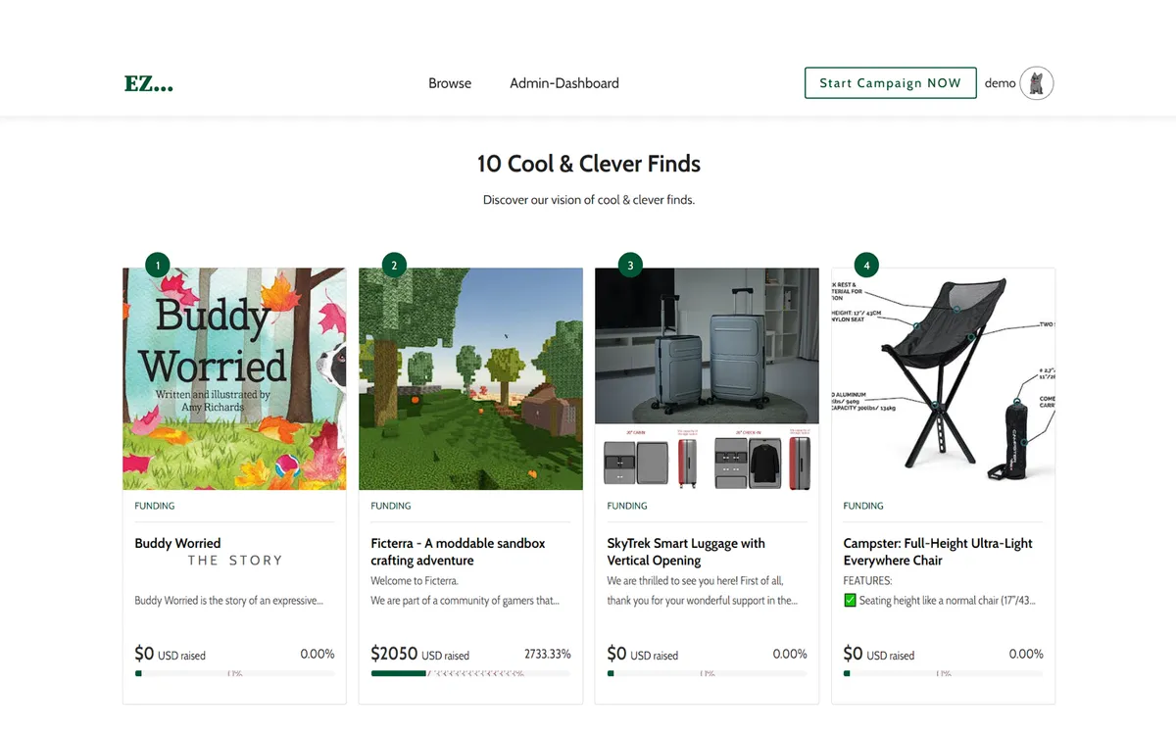
Task: Select the number 2 rank badge
Action: [394, 265]
